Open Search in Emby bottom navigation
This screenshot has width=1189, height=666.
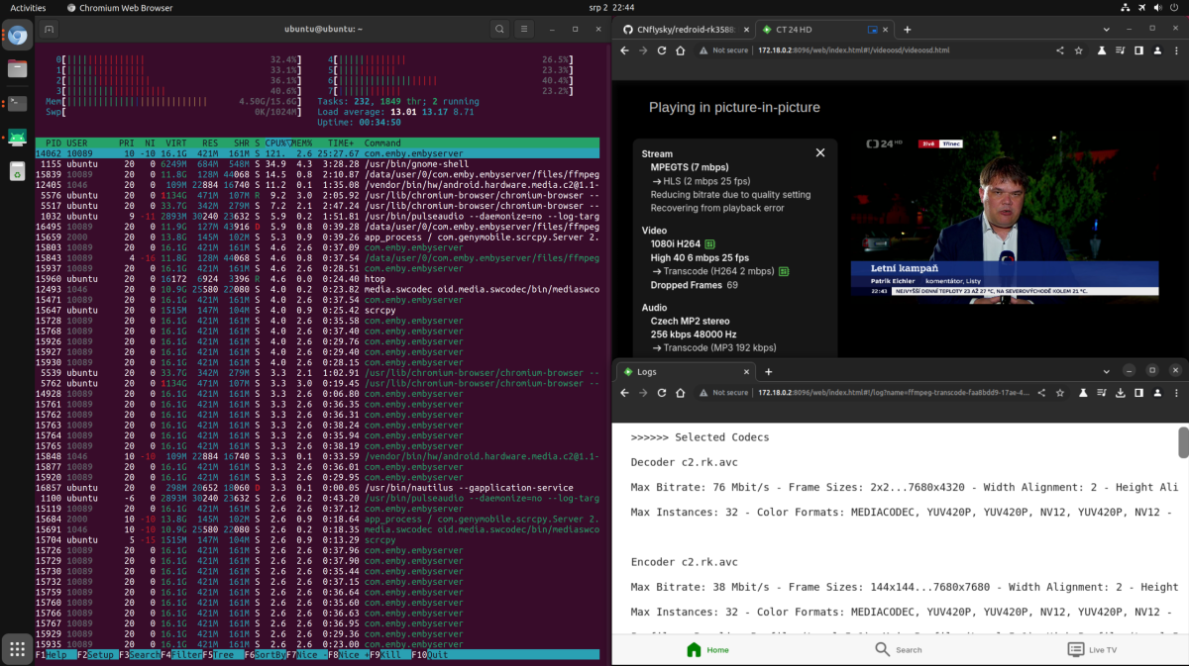coord(898,649)
